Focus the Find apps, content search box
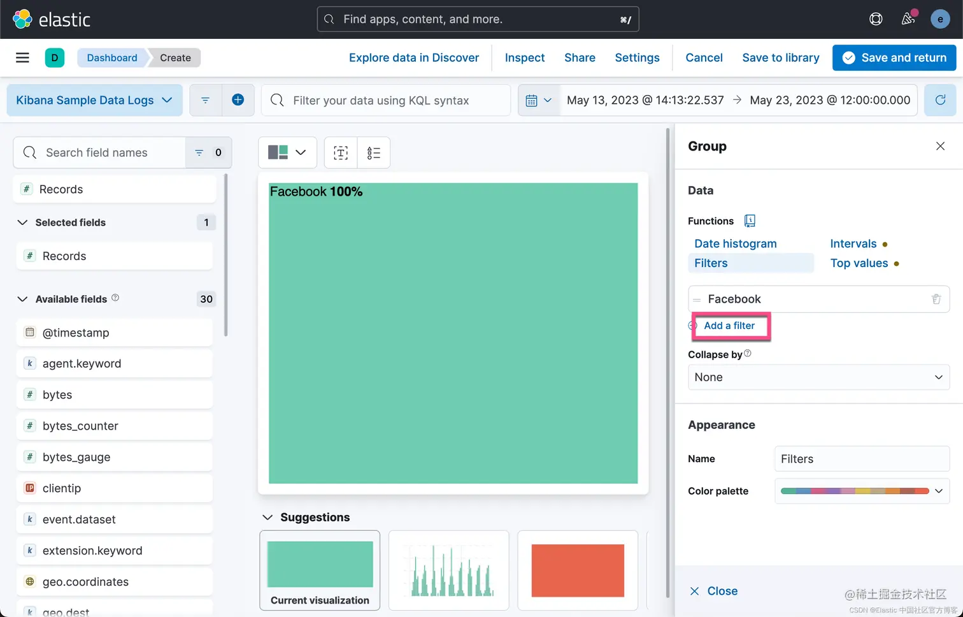Viewport: 963px width, 617px height. pos(478,19)
